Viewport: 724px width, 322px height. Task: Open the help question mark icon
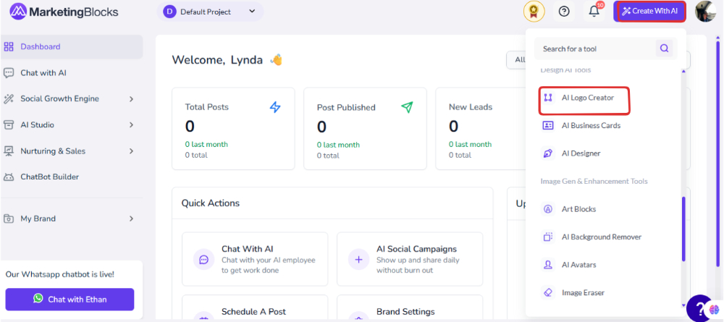[x=564, y=12]
